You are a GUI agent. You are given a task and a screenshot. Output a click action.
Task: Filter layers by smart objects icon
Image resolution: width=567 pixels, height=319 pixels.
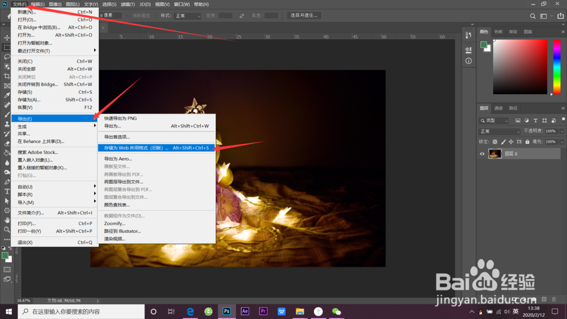[553, 121]
